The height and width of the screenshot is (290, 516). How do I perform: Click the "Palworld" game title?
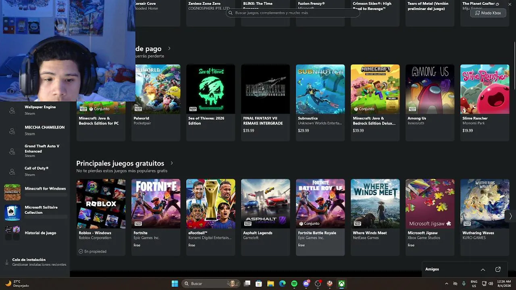click(141, 118)
